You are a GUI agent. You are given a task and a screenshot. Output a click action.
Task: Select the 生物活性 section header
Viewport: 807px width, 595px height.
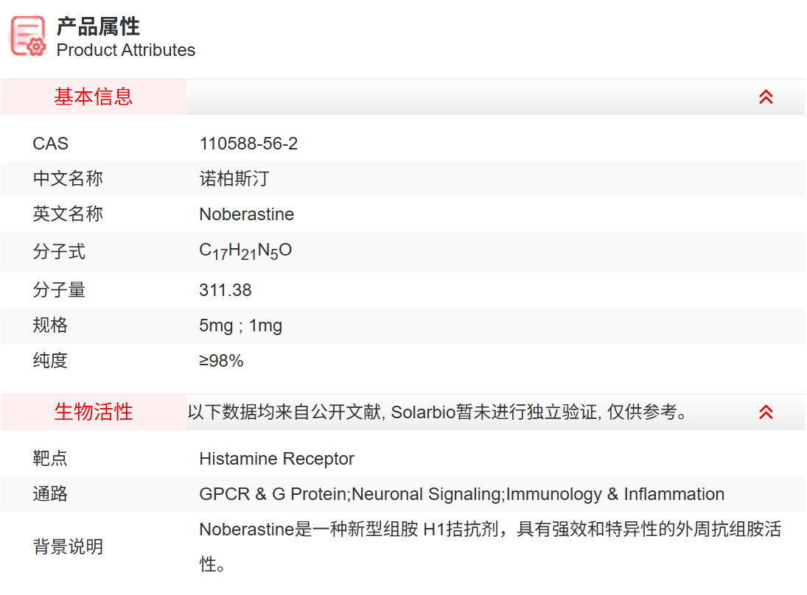point(94,412)
